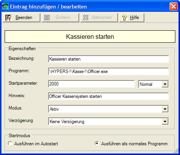The image size is (180, 155).
Task: Click the dialog title bar text
Action: coord(48,7)
